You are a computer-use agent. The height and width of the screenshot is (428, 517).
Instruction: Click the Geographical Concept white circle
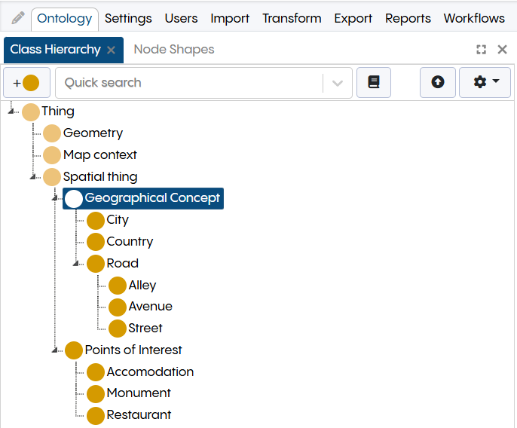[x=74, y=198]
